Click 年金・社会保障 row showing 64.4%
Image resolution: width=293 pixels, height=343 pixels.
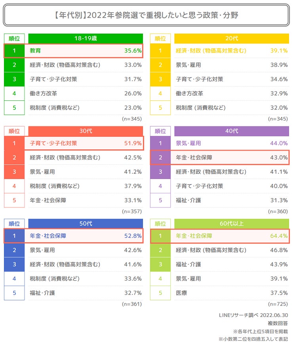point(231,236)
